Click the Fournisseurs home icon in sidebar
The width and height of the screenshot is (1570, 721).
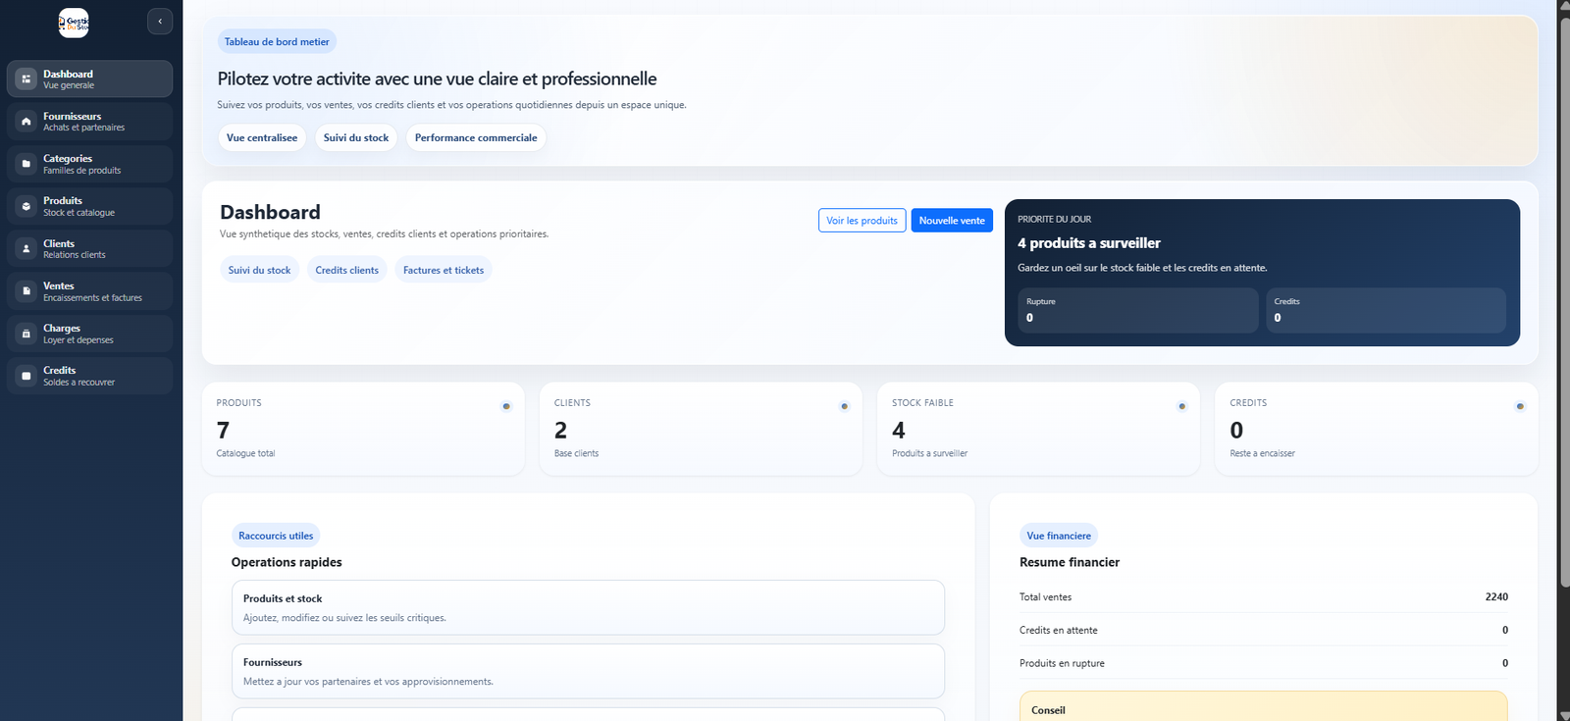click(26, 122)
